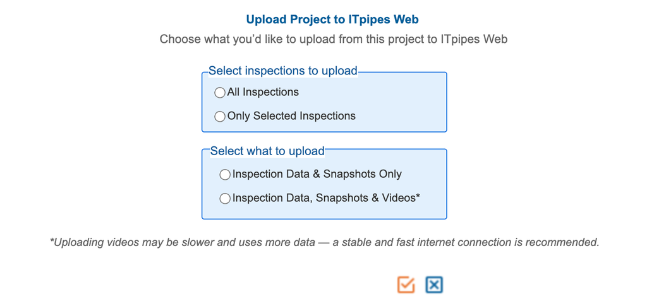Click the "Choose what you'd like to upload" subtitle
This screenshot has height=304, width=647.
tap(334, 39)
